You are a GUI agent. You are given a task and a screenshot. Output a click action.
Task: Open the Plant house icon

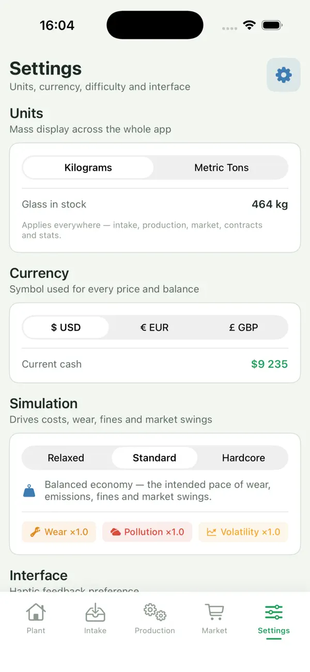[x=36, y=612]
